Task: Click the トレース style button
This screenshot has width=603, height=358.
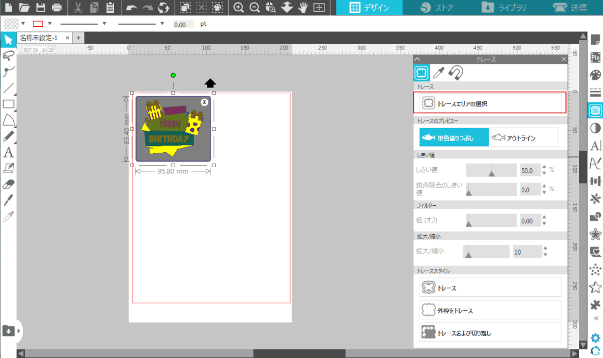Action: pyautogui.click(x=490, y=288)
